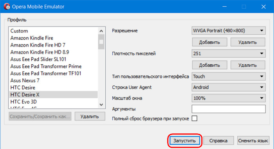274x149 pixels.
Task: Select the highlighted HTC Desire X profile
Action: 54,94
